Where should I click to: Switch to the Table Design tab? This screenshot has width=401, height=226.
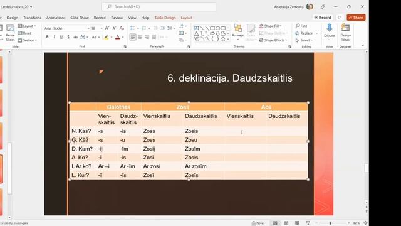click(165, 18)
